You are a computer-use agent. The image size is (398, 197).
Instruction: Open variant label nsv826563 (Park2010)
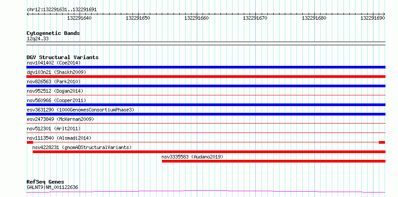click(x=54, y=81)
